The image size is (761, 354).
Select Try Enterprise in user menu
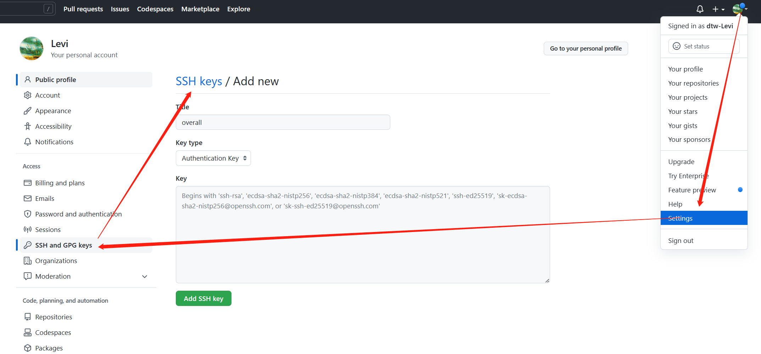coord(704,176)
